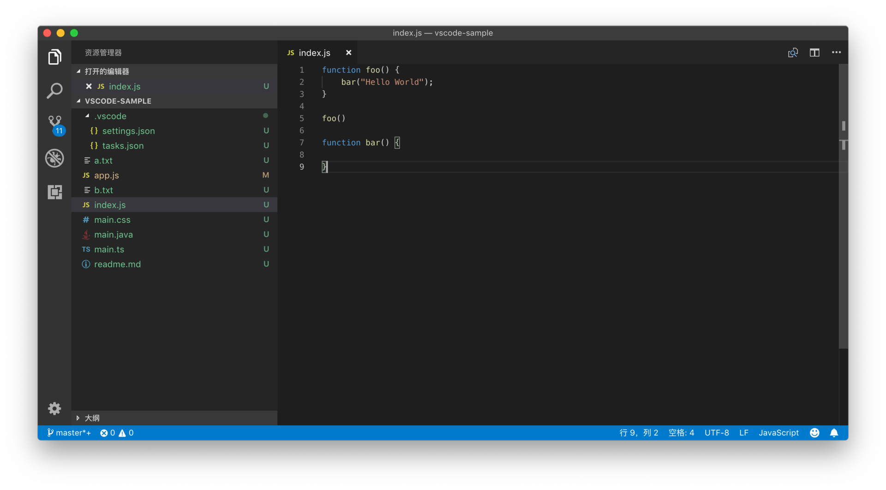Click the open changes icon in editor toolbar

click(793, 53)
